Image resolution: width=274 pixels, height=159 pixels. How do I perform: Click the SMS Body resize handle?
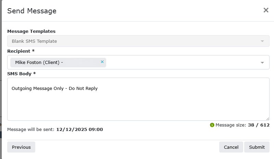(x=267, y=119)
